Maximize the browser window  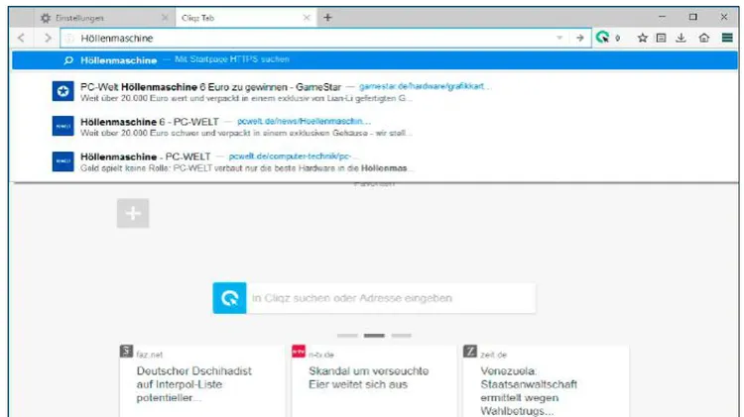click(693, 17)
